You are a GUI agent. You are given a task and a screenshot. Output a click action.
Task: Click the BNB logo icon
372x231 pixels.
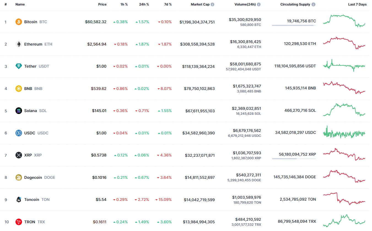click(18, 89)
